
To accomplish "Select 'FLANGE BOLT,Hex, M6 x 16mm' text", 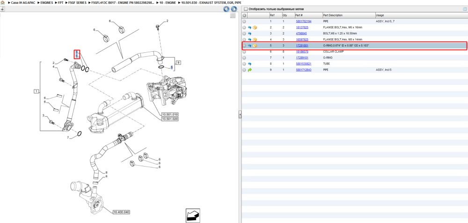I will point(343,28).
